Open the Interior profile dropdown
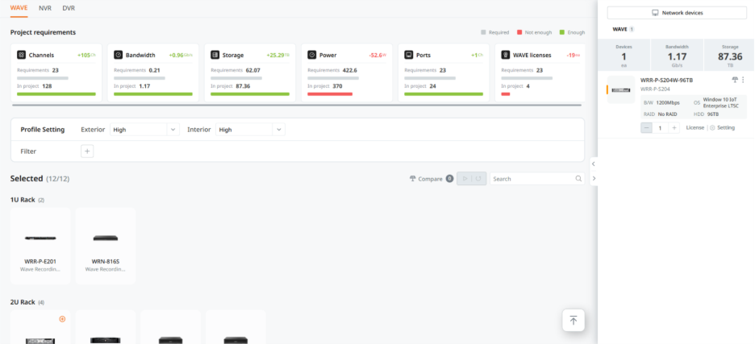Image resolution: width=755 pixels, height=344 pixels. (x=251, y=129)
